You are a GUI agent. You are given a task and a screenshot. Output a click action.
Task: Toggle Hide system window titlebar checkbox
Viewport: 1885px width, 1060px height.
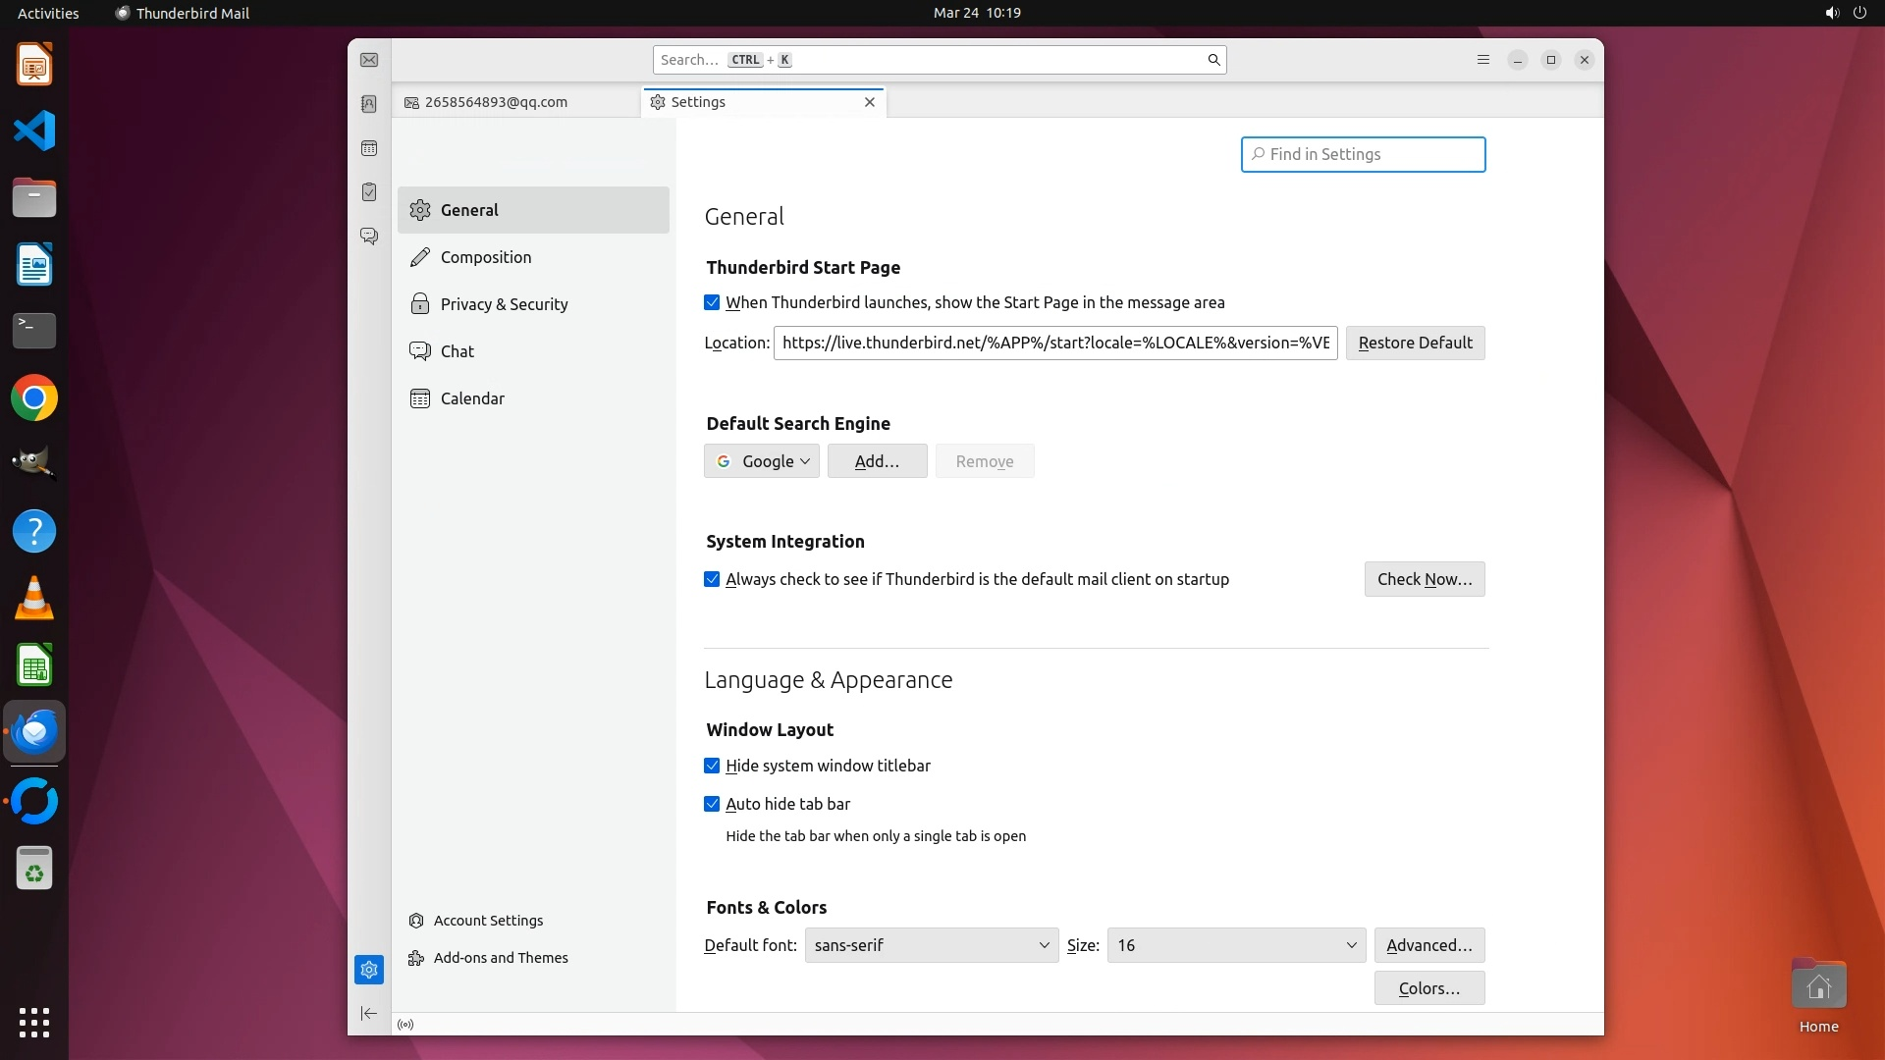pos(712,766)
